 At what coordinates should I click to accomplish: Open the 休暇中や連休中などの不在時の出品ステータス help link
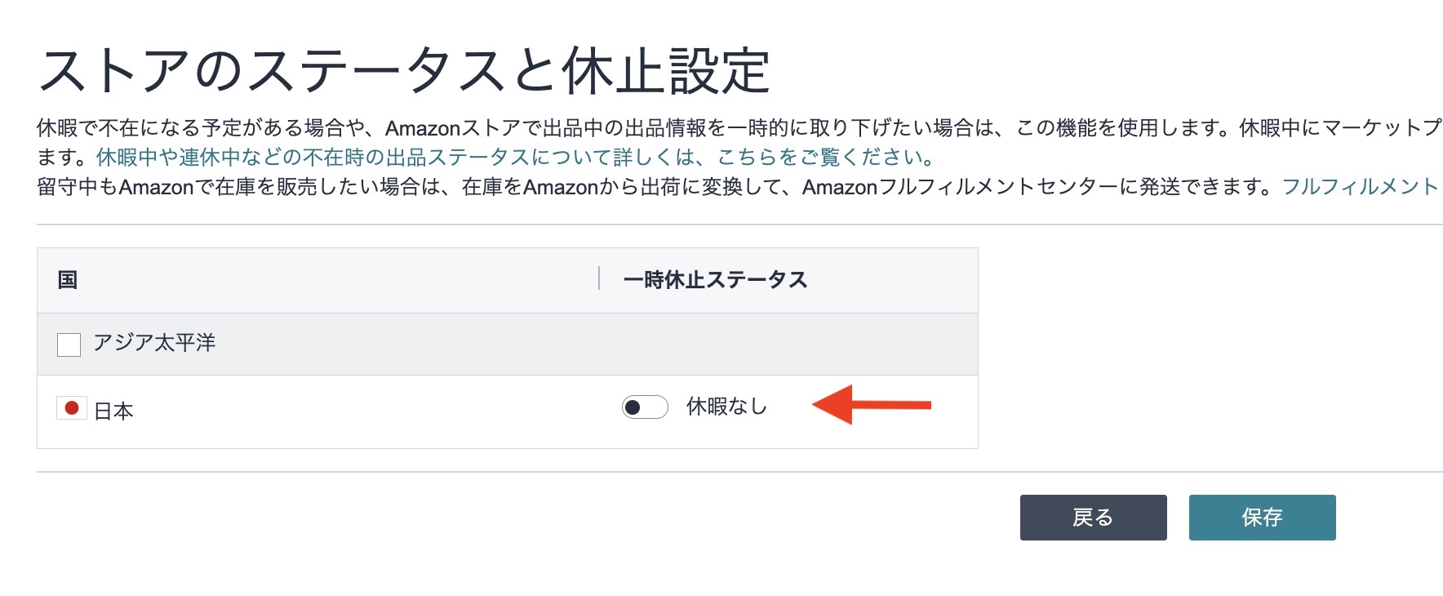click(x=516, y=157)
